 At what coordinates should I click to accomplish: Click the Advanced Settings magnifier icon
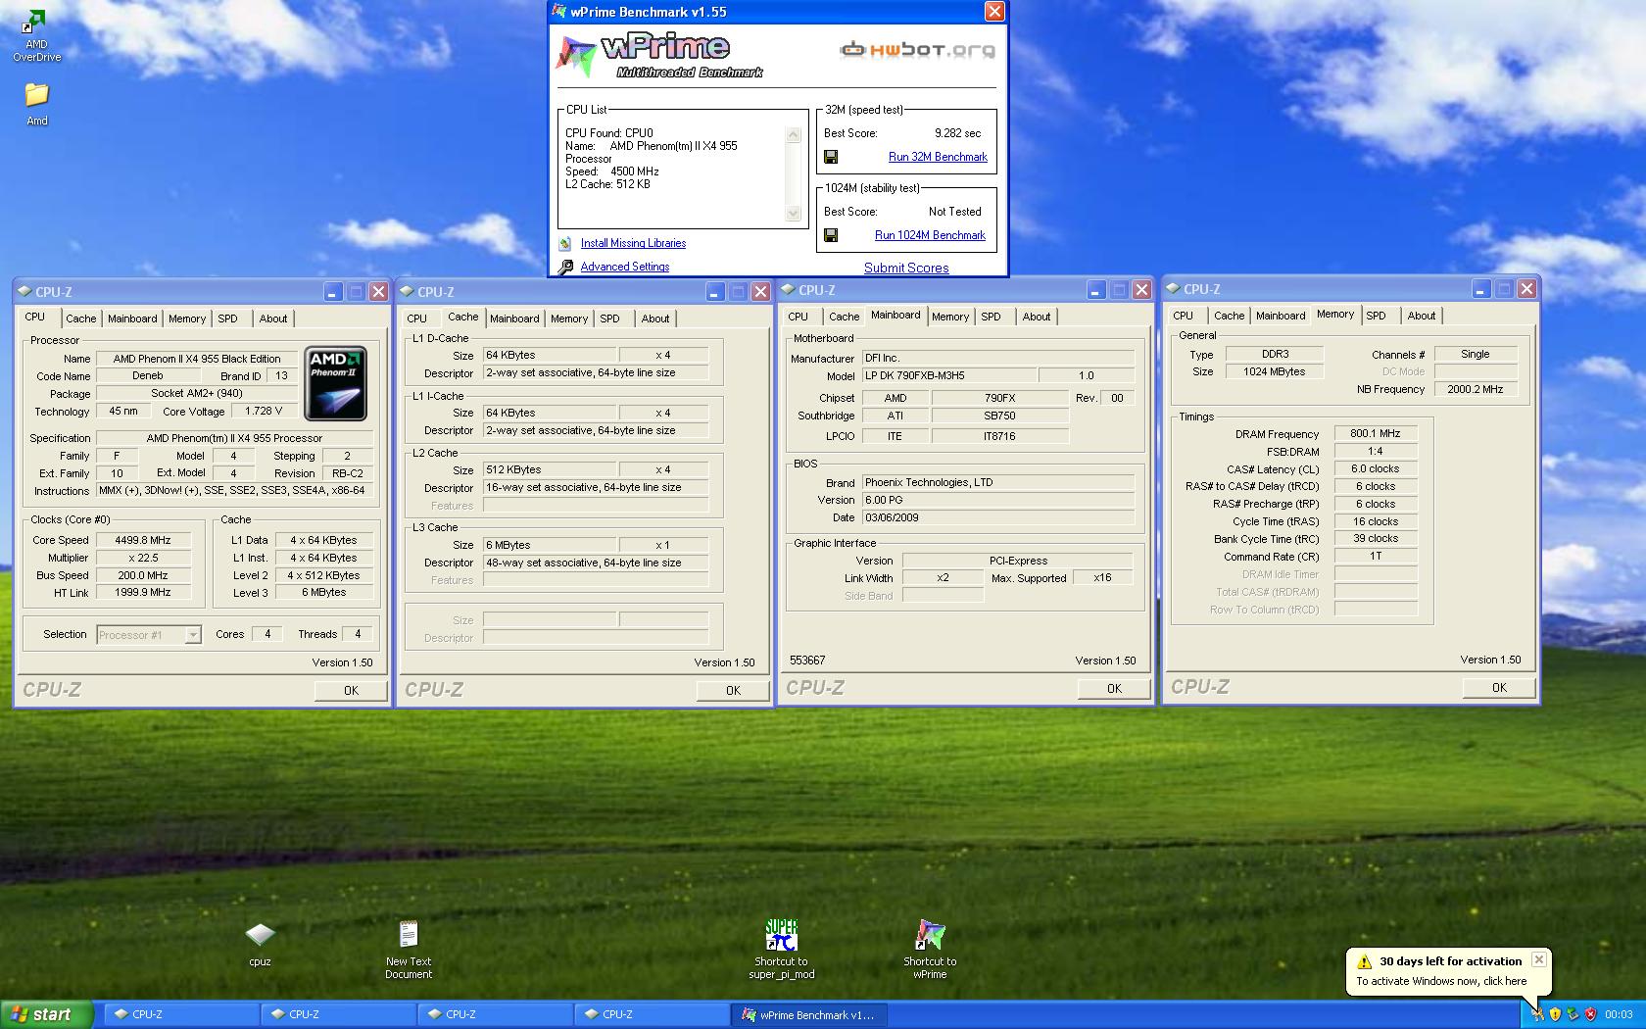coord(565,267)
